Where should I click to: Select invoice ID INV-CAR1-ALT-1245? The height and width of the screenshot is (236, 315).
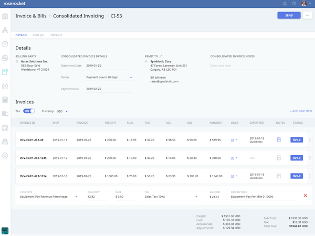click(x=33, y=158)
